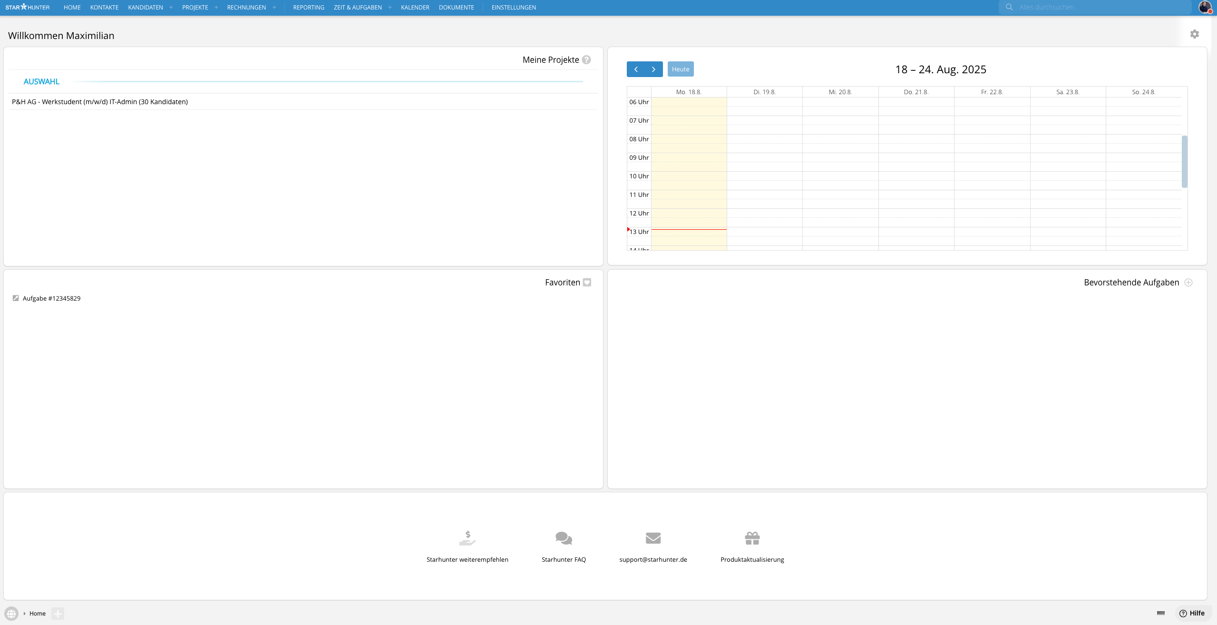
Task: Open user profile avatar
Action: 1205,7
